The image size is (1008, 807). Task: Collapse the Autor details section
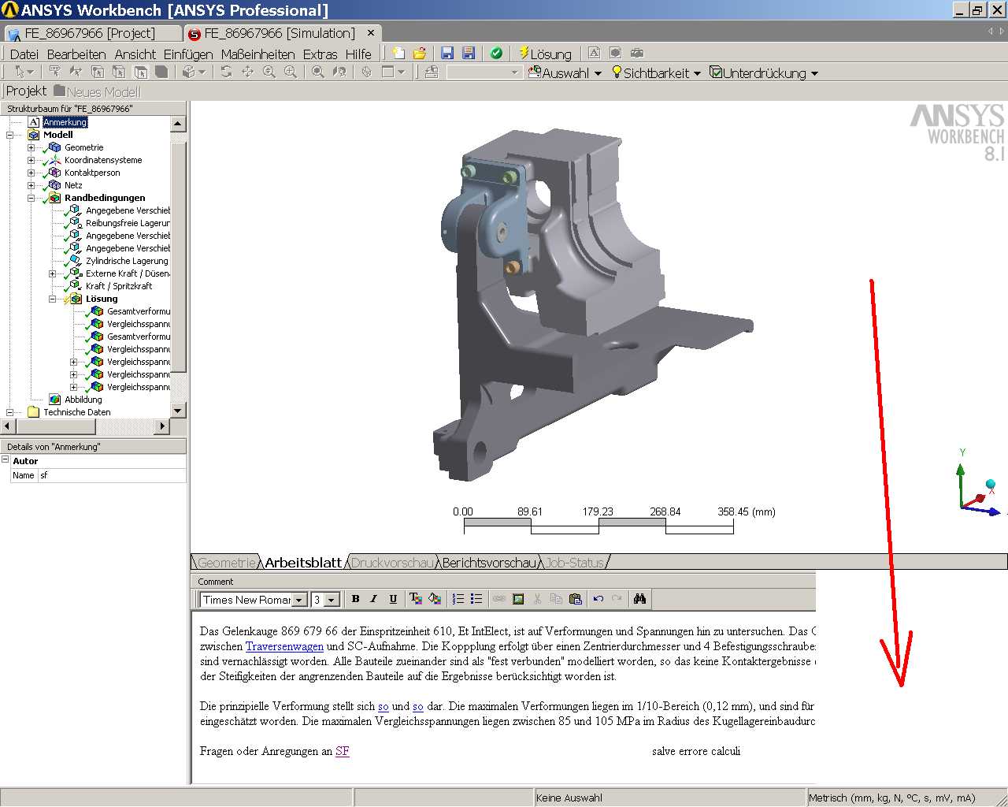tap(6, 459)
